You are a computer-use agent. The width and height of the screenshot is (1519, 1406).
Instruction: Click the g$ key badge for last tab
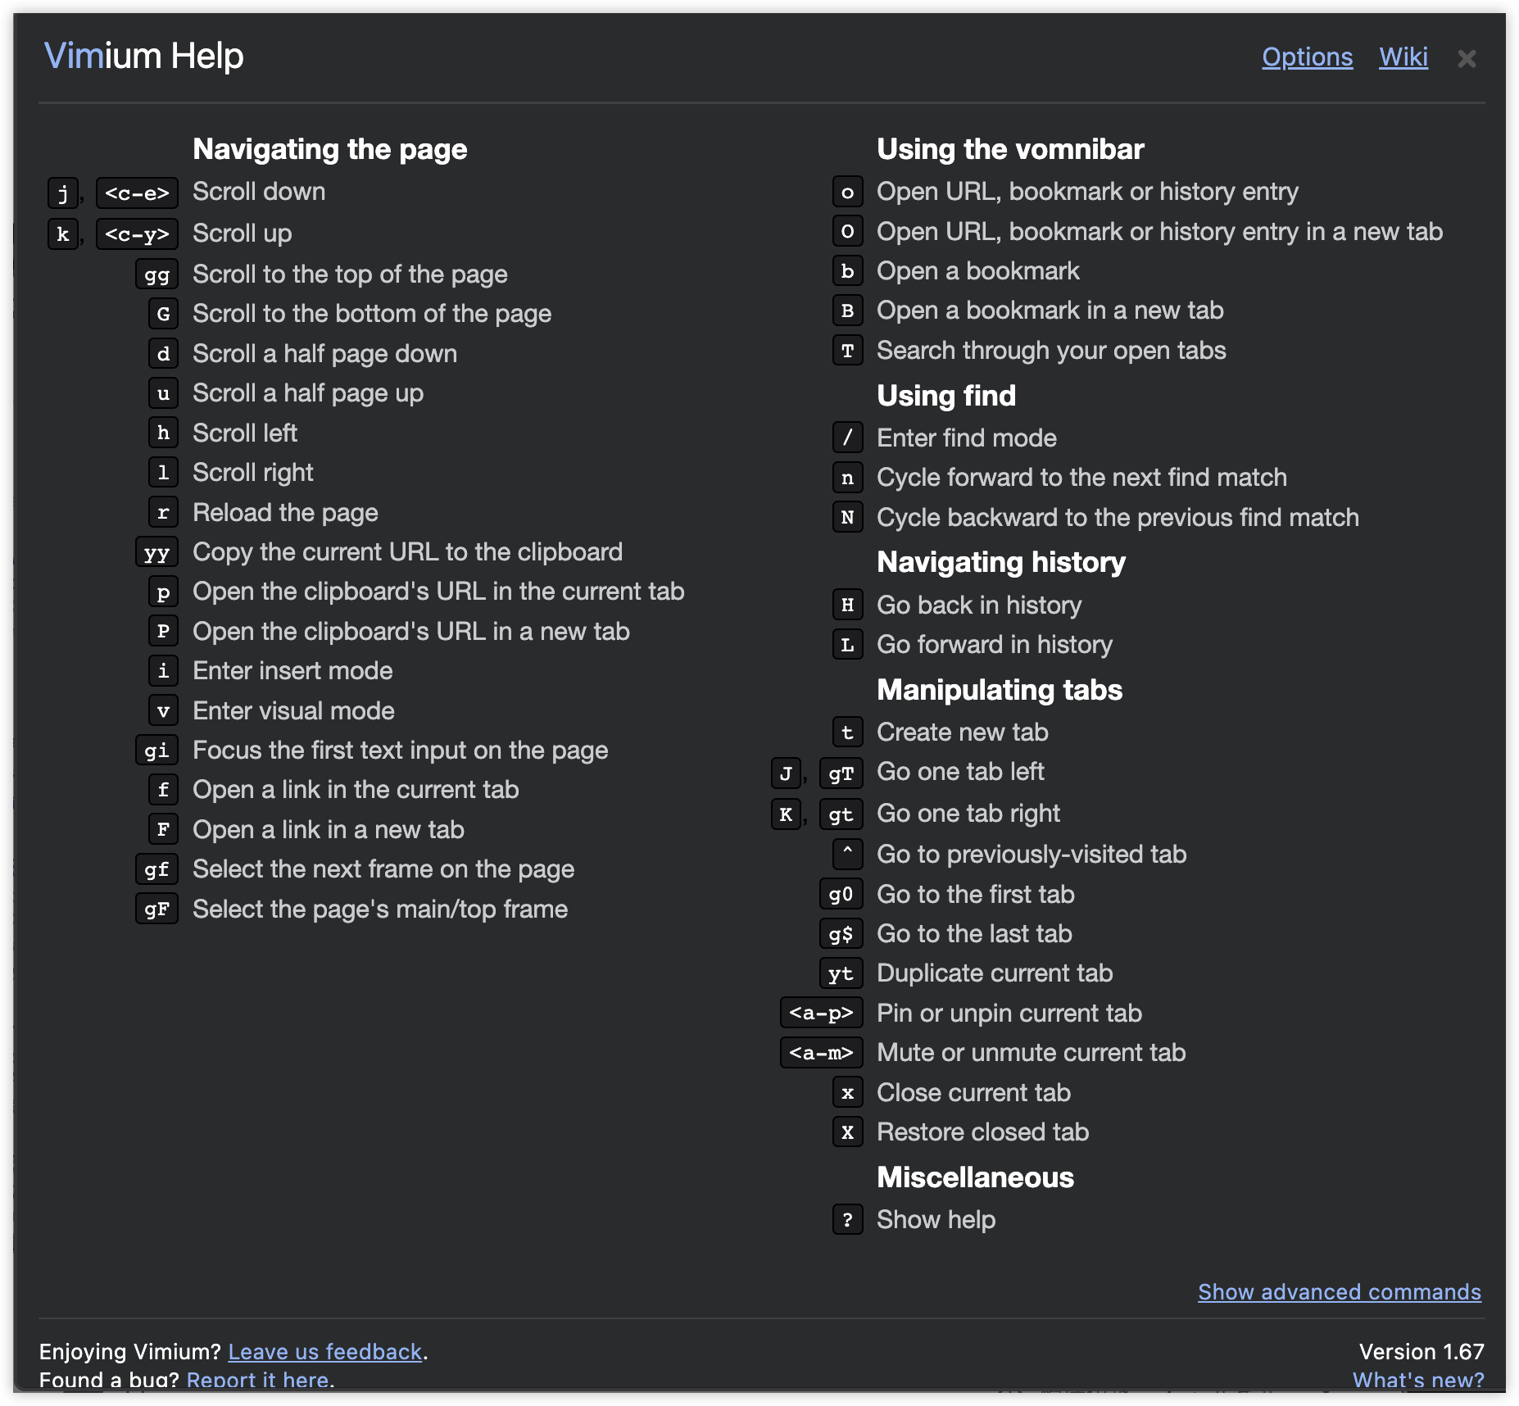pos(841,934)
